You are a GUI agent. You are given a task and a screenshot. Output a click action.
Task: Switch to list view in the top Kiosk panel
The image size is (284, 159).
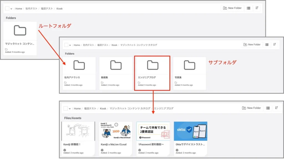[x=248, y=8]
